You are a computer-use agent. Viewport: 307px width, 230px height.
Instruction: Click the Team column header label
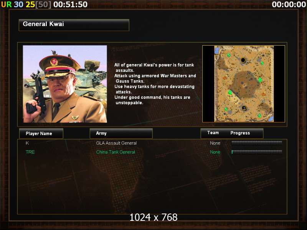click(x=213, y=133)
